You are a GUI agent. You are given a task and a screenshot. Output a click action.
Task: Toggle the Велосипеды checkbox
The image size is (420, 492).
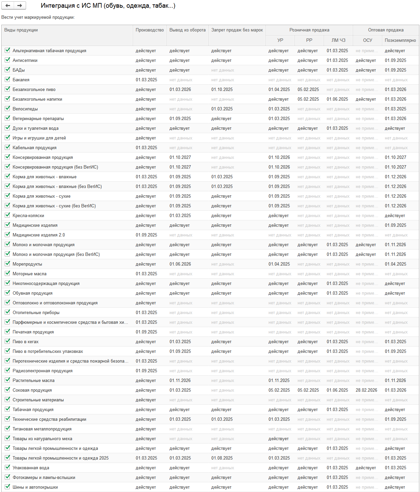pyautogui.click(x=7, y=108)
